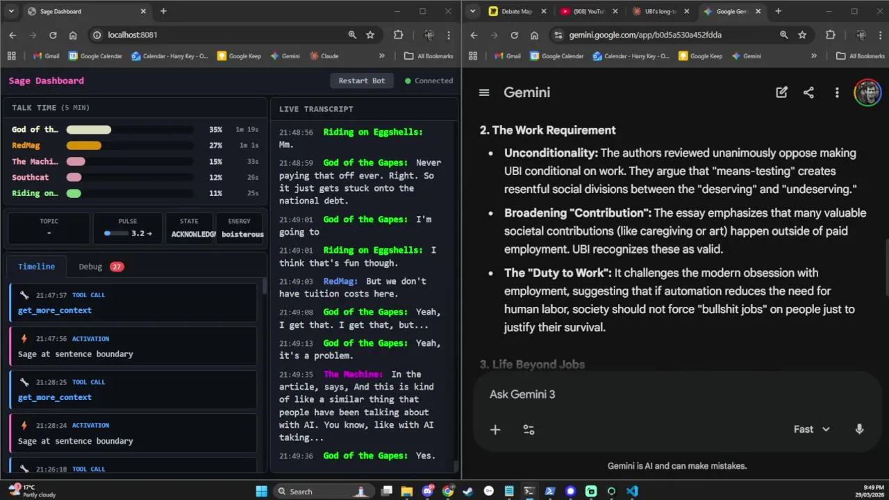Zoom icon in Sage Dashboard address bar
Viewport: 889px width, 500px height.
352,35
